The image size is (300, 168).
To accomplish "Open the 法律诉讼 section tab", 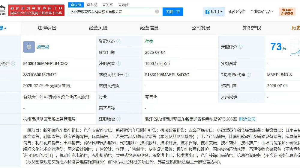I will tap(47, 28).
